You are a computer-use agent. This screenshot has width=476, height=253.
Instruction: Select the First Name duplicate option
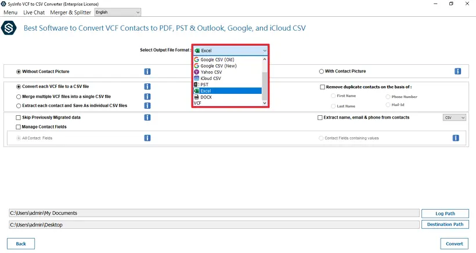333,96
